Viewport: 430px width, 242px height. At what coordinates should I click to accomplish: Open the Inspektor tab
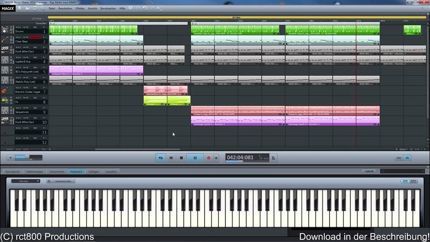tap(111, 171)
